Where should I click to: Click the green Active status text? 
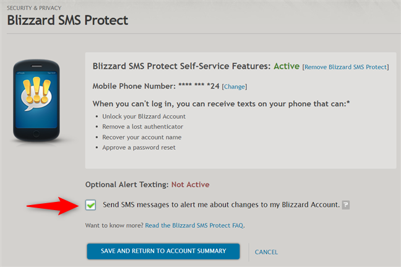(287, 66)
